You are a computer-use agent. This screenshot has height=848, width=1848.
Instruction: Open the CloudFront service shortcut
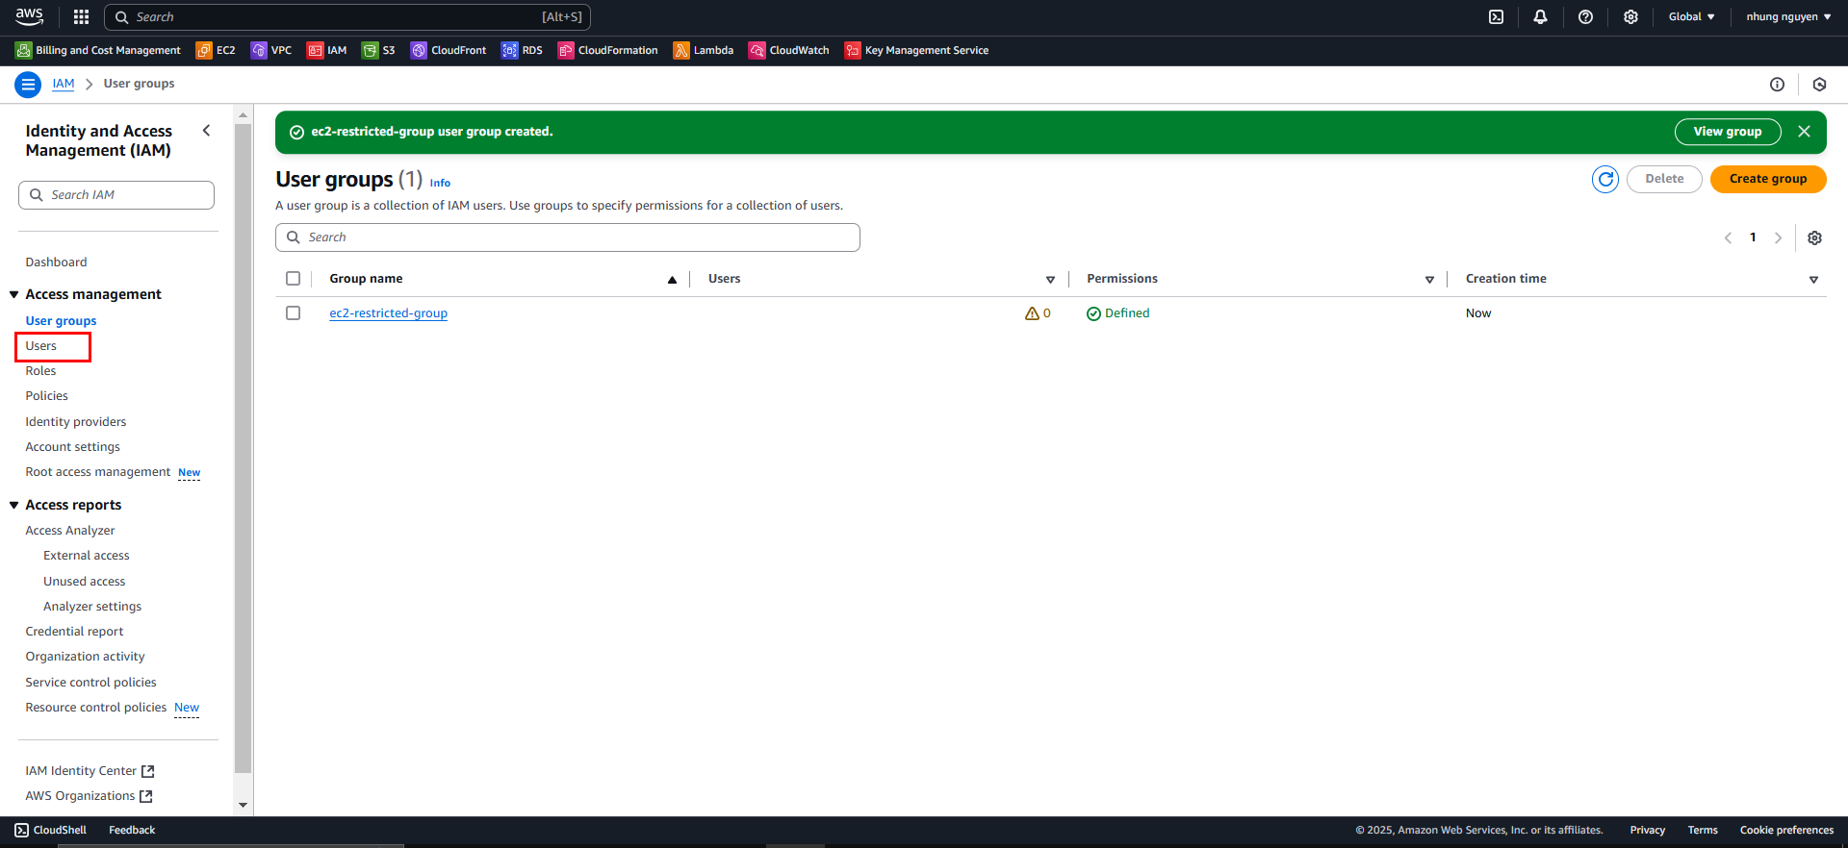449,50
